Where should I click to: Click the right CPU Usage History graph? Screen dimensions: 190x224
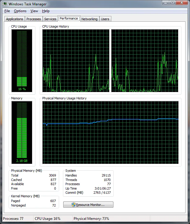point(145,61)
